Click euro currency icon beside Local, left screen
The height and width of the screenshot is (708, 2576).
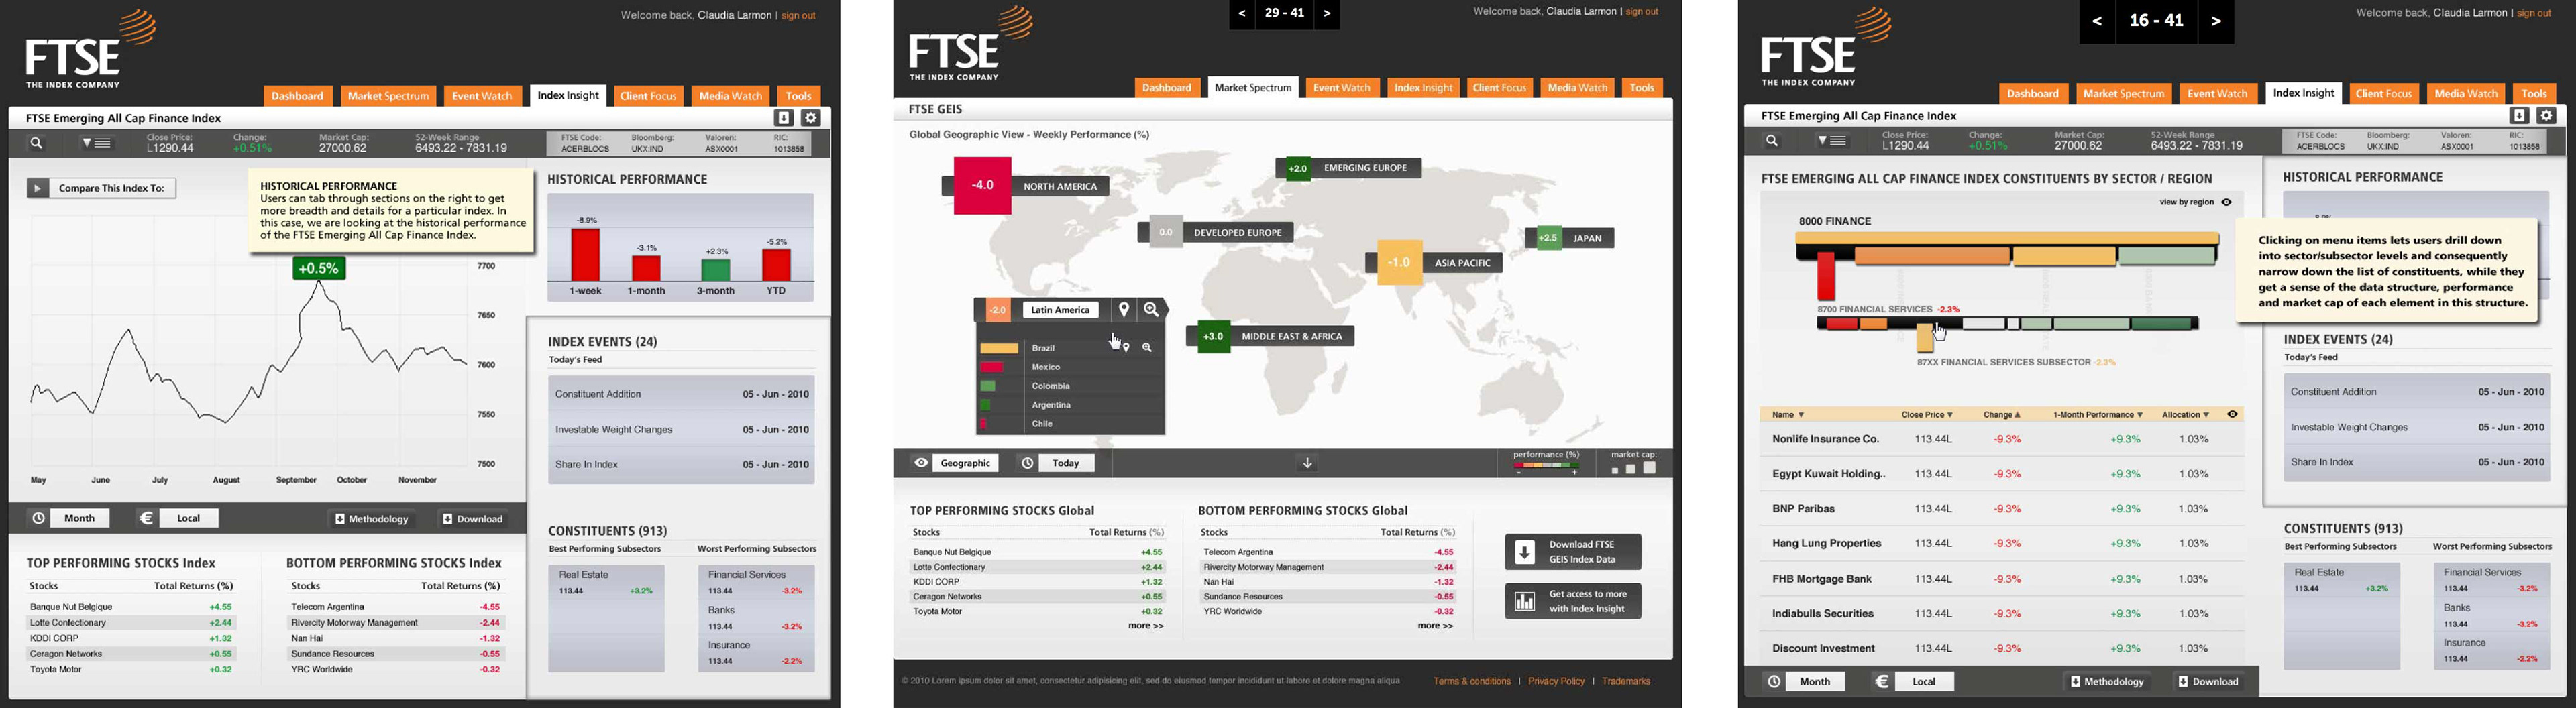pyautogui.click(x=146, y=518)
